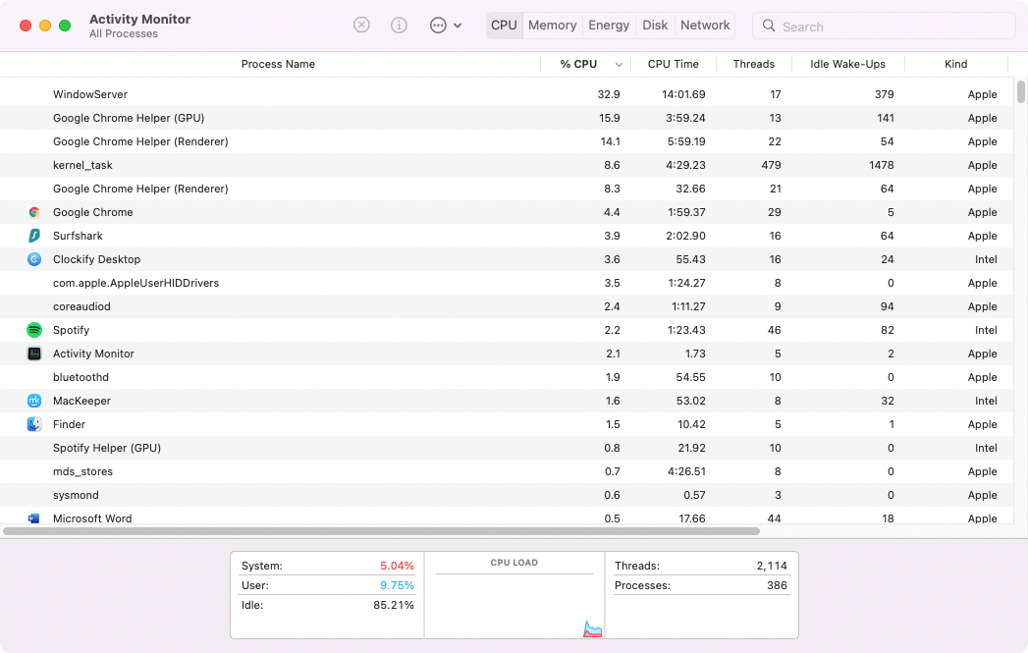Select the WindowServer process row
The width and height of the screenshot is (1028, 653).
click(507, 94)
